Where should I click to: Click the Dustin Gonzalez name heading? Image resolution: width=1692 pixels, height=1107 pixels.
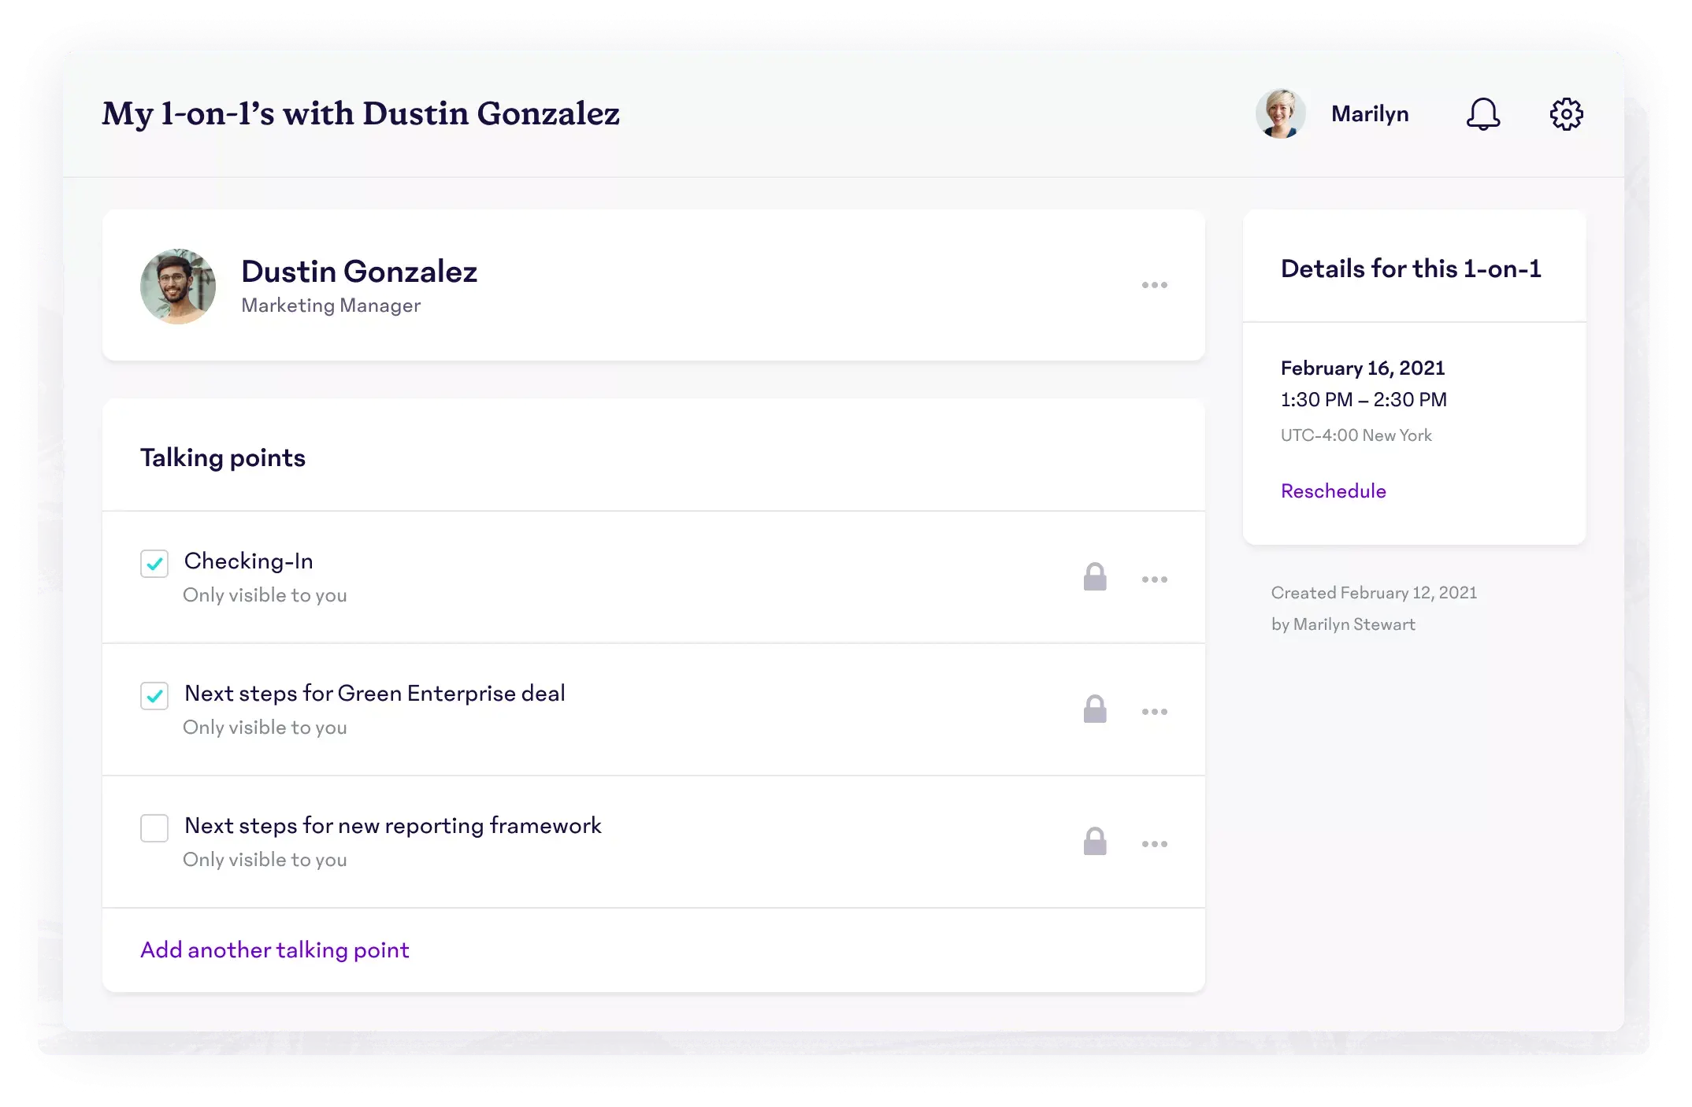pos(359,272)
